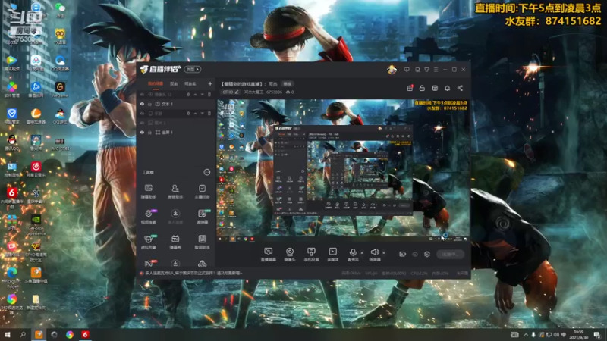Open the 弹幕助手 tool
This screenshot has height=341, width=607.
pyautogui.click(x=148, y=192)
